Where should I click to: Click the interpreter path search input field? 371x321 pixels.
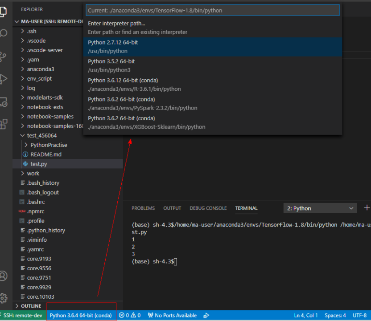(x=212, y=10)
